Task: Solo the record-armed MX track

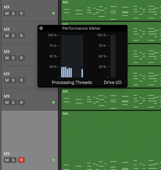Action: 13,160
